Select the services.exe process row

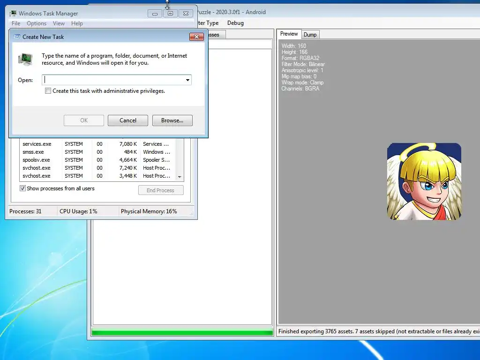[97, 144]
